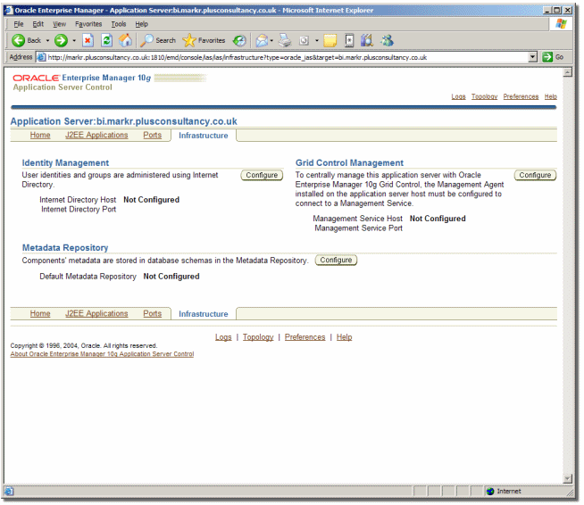
Task: Open Messenger people icon
Action: point(387,40)
